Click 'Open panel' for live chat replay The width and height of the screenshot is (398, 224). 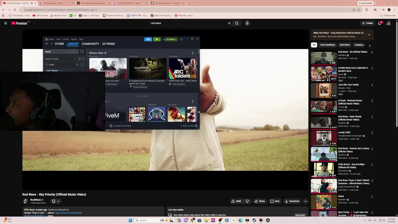pyautogui.click(x=300, y=215)
